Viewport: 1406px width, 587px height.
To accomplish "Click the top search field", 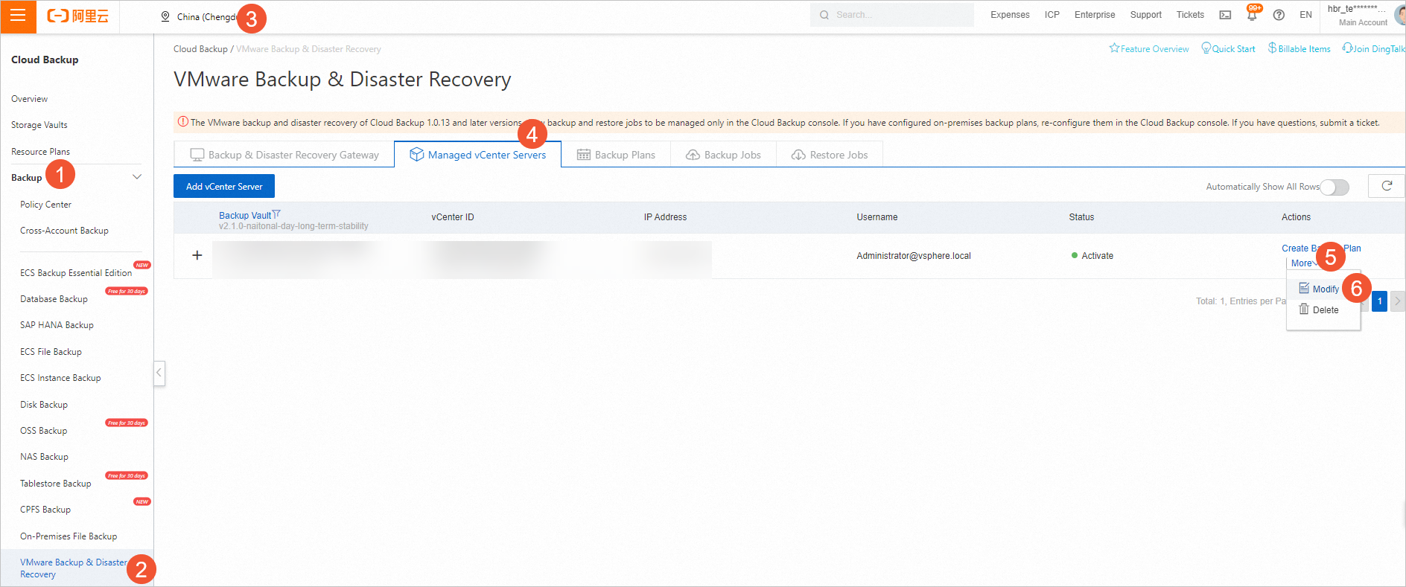I will click(892, 15).
